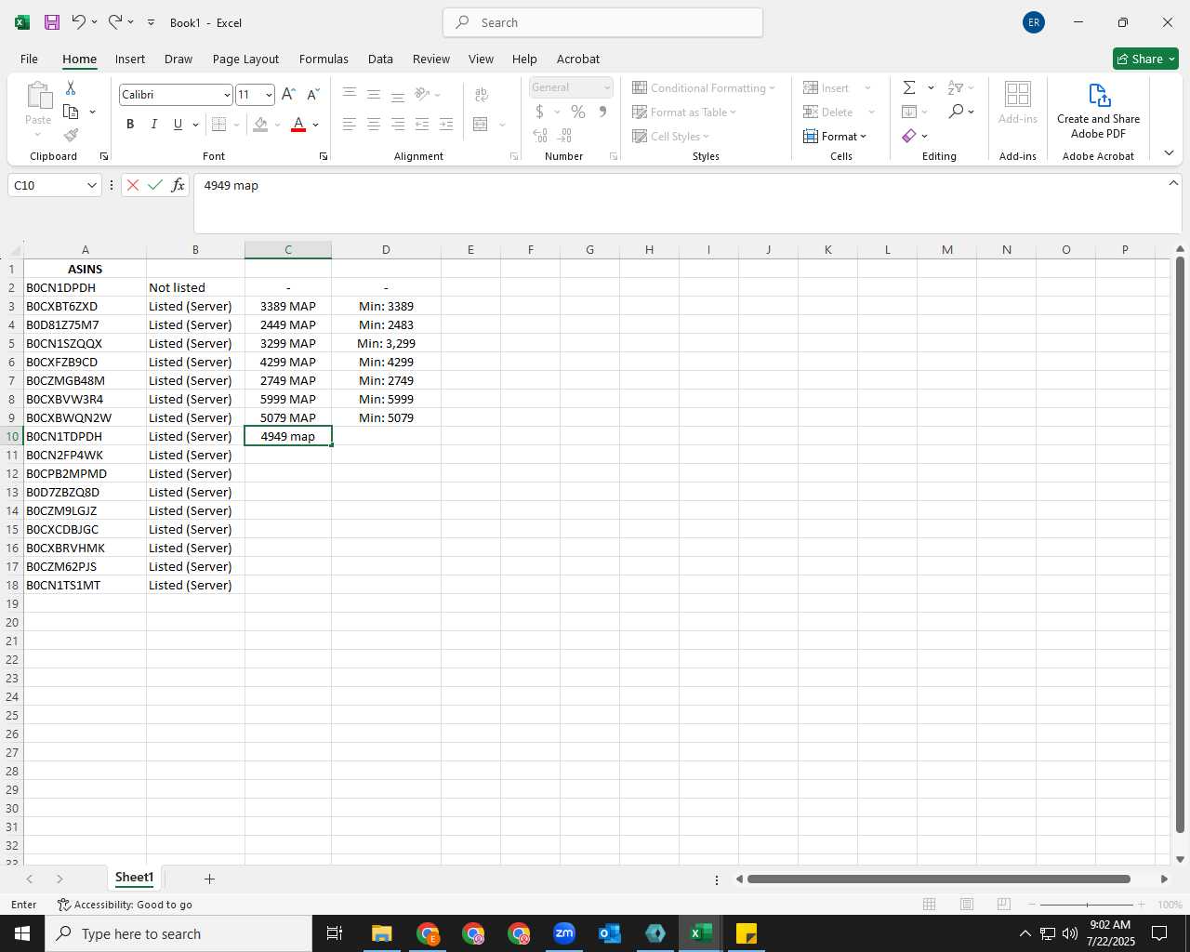Image resolution: width=1190 pixels, height=952 pixels.
Task: Set top vertical alignment
Action: 350,95
